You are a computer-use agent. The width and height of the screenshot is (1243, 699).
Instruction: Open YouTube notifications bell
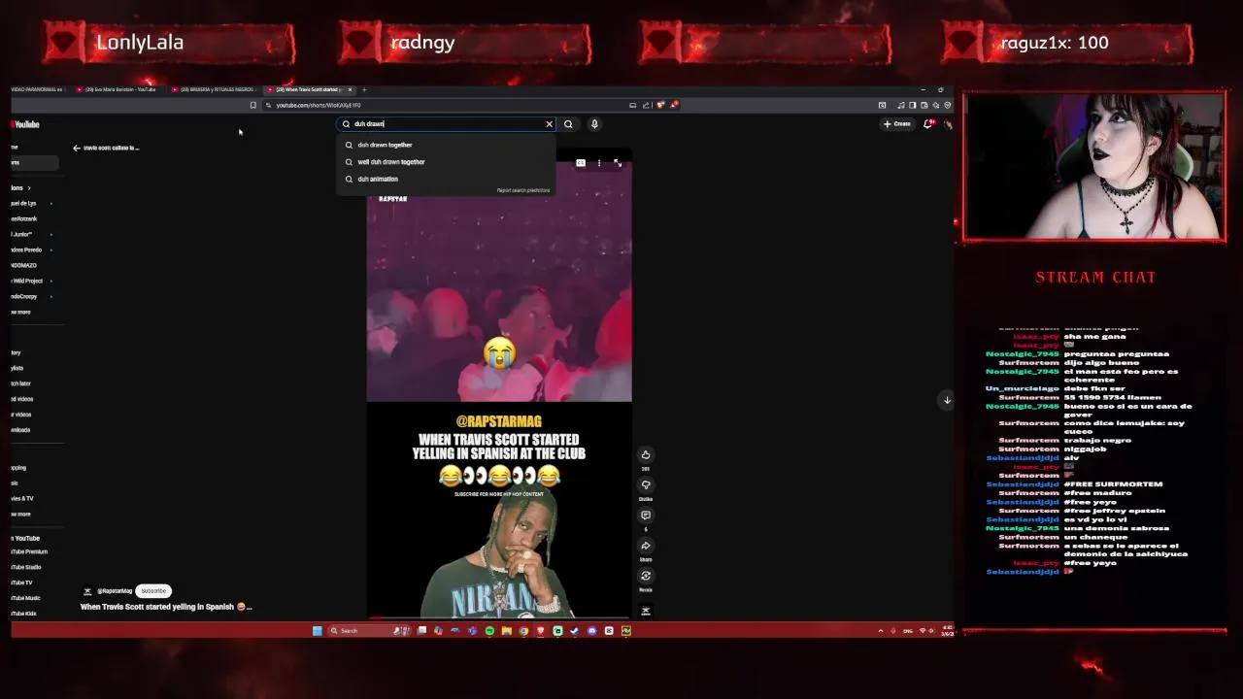[928, 123]
